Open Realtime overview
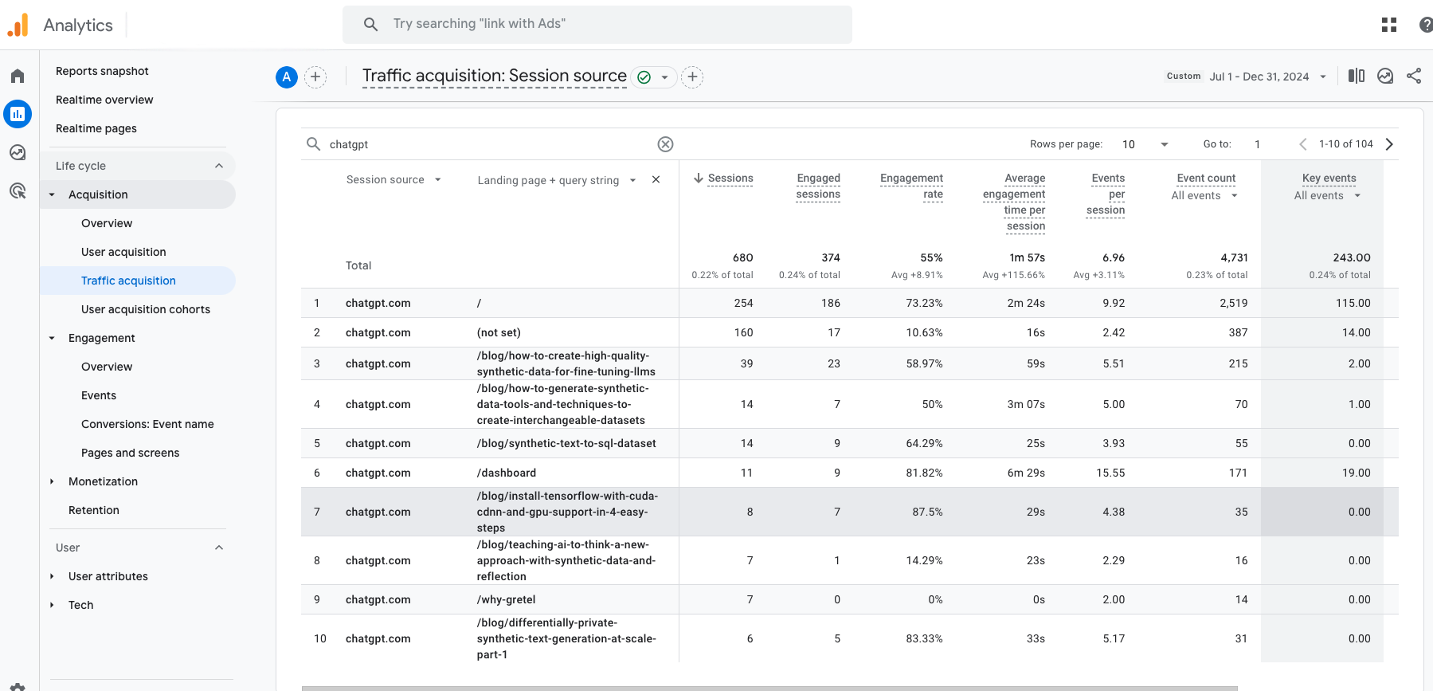Screen dimensions: 1433x691 coord(104,100)
